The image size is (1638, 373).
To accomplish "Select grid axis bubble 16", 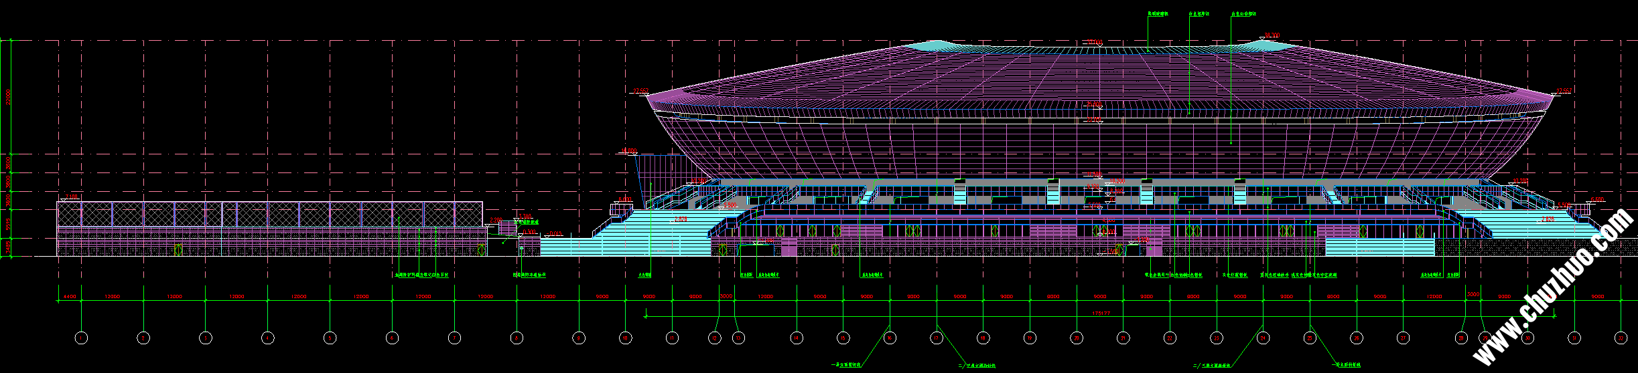I will pyautogui.click(x=890, y=338).
